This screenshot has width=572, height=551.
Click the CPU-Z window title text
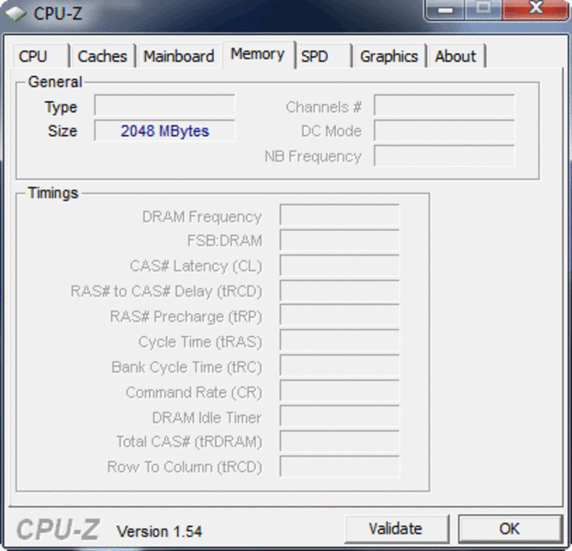[58, 14]
